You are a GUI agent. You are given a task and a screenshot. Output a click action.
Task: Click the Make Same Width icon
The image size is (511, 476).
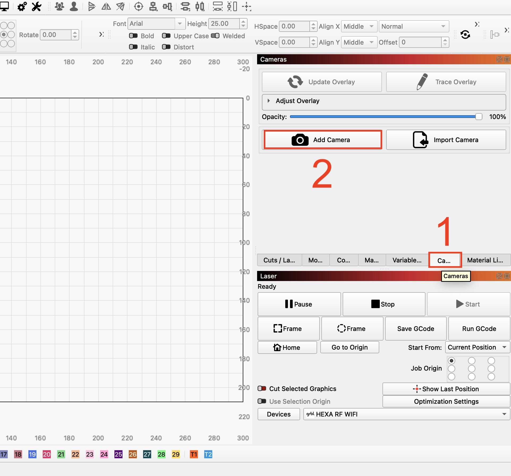click(218, 6)
